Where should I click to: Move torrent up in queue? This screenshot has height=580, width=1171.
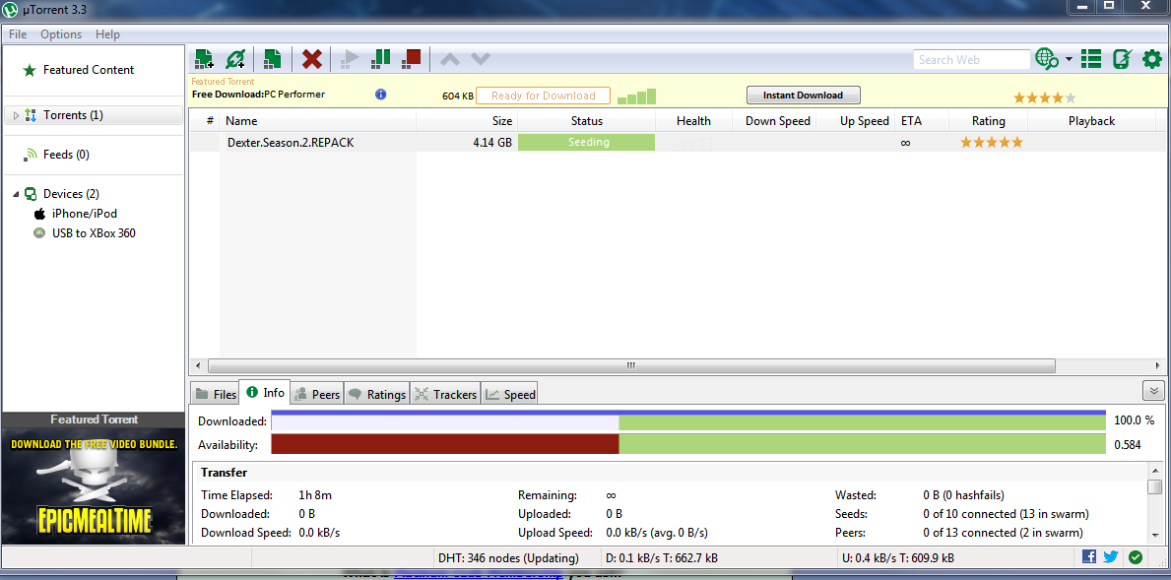pyautogui.click(x=450, y=59)
